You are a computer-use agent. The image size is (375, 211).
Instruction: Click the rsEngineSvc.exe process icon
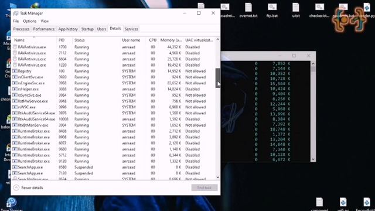pyautogui.click(x=15, y=83)
